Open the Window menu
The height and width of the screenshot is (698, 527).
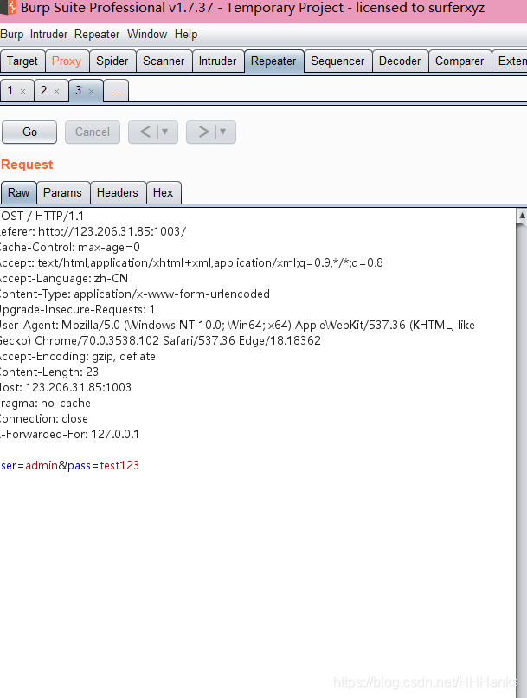(147, 35)
